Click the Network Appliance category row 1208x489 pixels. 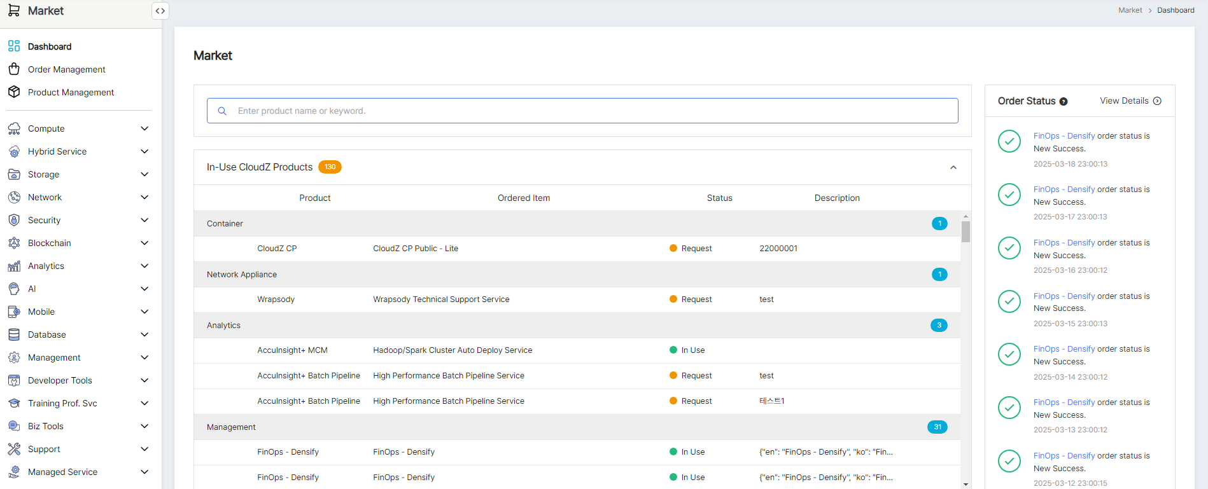[577, 275]
